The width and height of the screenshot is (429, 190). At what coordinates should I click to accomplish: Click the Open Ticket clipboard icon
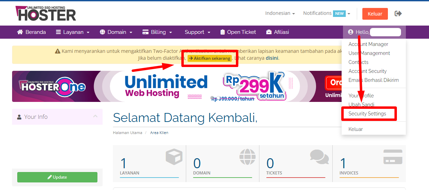[222, 32]
